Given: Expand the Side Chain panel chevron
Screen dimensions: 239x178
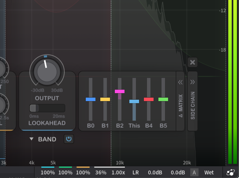Looking at the screenshot, I should click(x=193, y=82).
